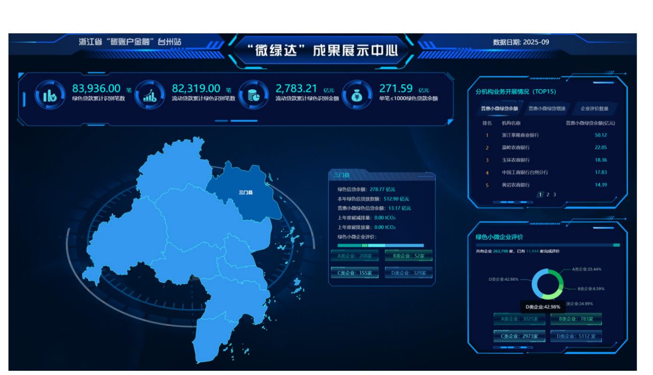Click the B类企业:6.59% chart label
This screenshot has height=375, width=653.
coord(591,289)
